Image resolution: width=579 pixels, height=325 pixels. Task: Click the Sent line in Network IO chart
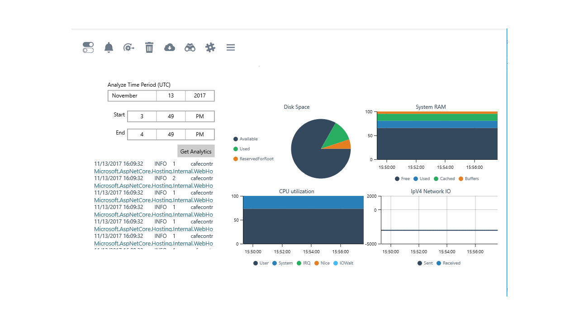point(439,230)
